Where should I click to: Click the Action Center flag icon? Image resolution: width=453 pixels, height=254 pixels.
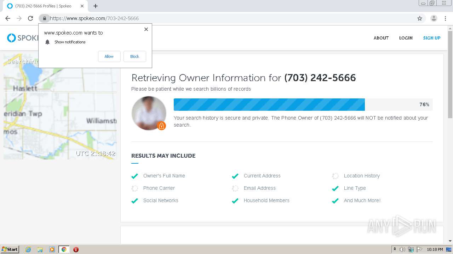point(419,249)
